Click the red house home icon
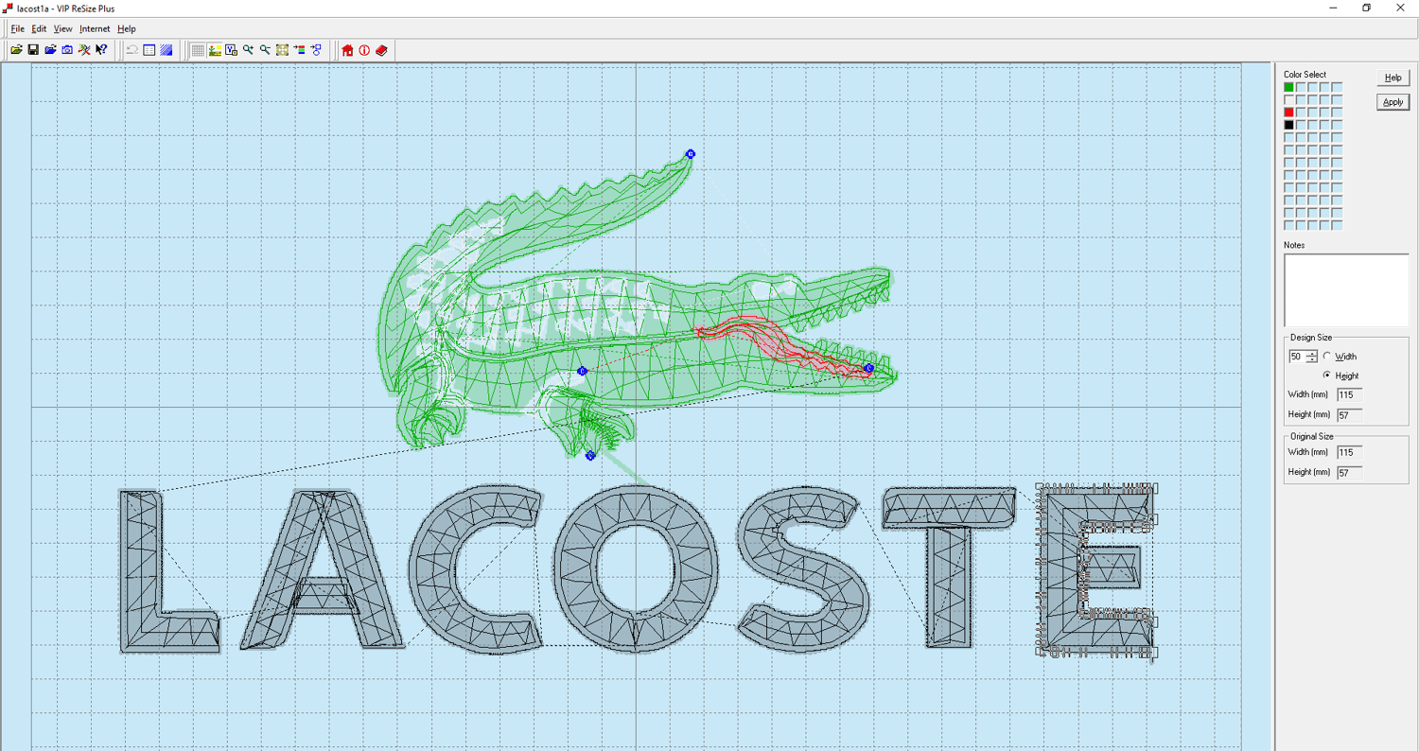This screenshot has width=1419, height=751. pos(347,50)
